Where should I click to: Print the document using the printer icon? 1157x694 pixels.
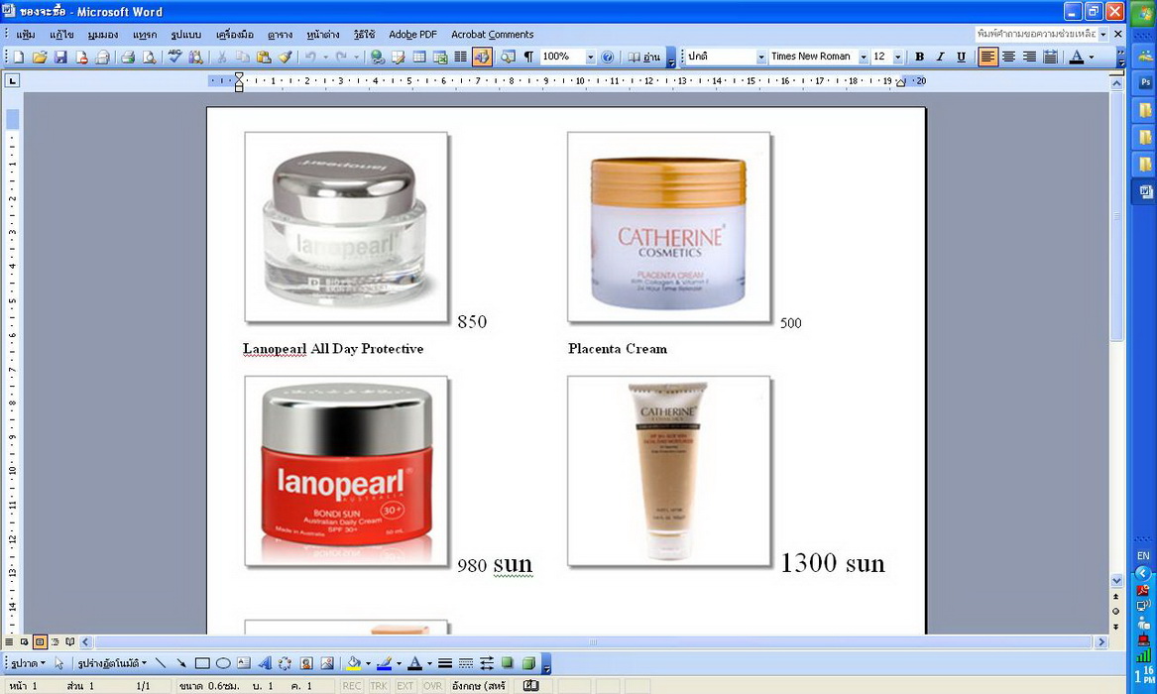point(128,57)
